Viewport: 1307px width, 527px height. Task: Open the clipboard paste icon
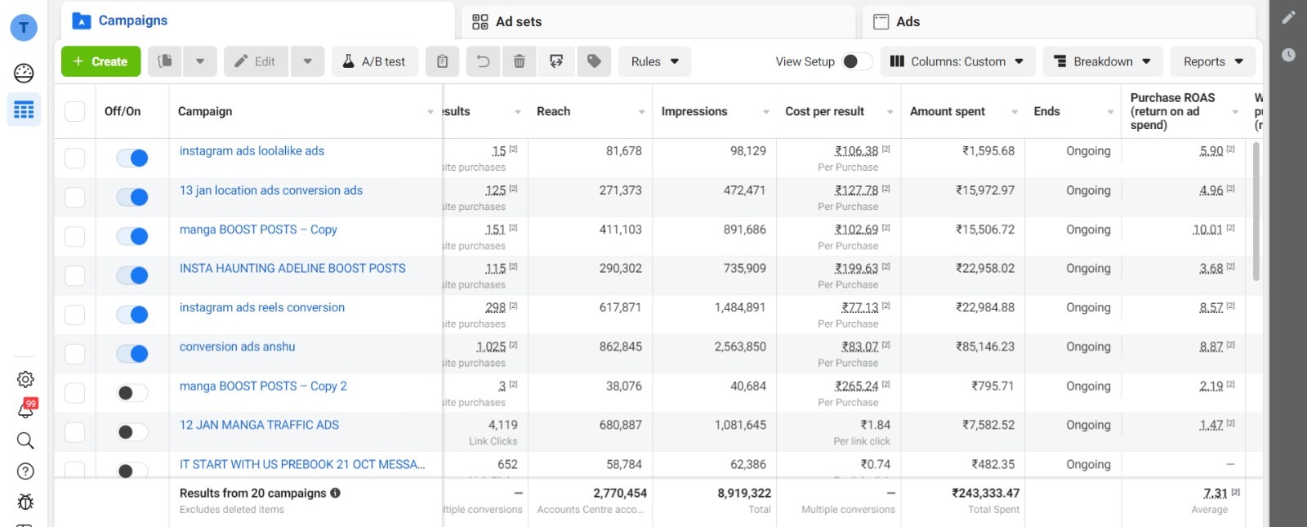[442, 61]
